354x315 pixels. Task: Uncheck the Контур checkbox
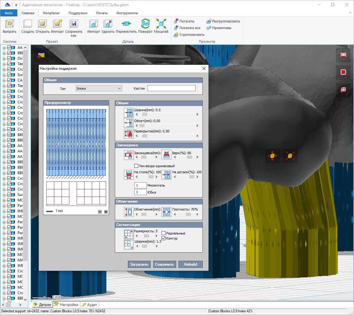(164, 238)
